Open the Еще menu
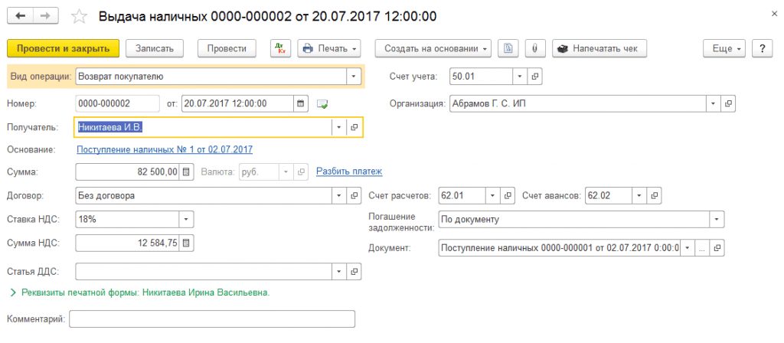The height and width of the screenshot is (343, 784). point(724,48)
